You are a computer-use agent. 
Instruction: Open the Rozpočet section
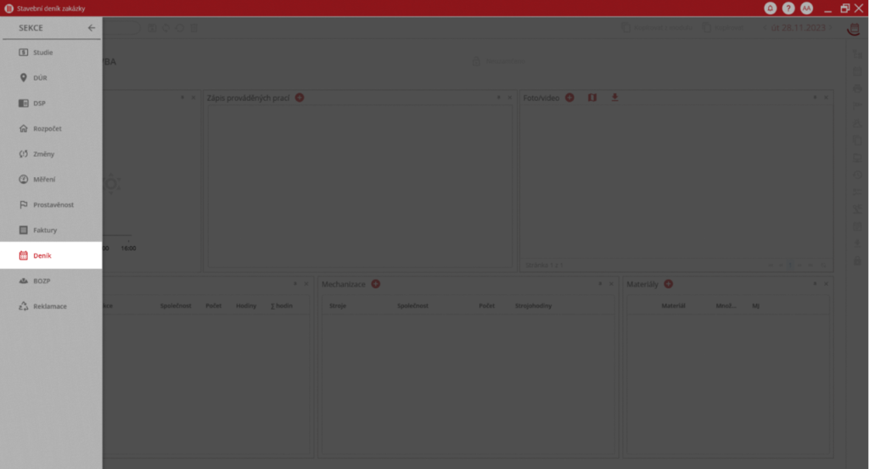[x=47, y=129]
